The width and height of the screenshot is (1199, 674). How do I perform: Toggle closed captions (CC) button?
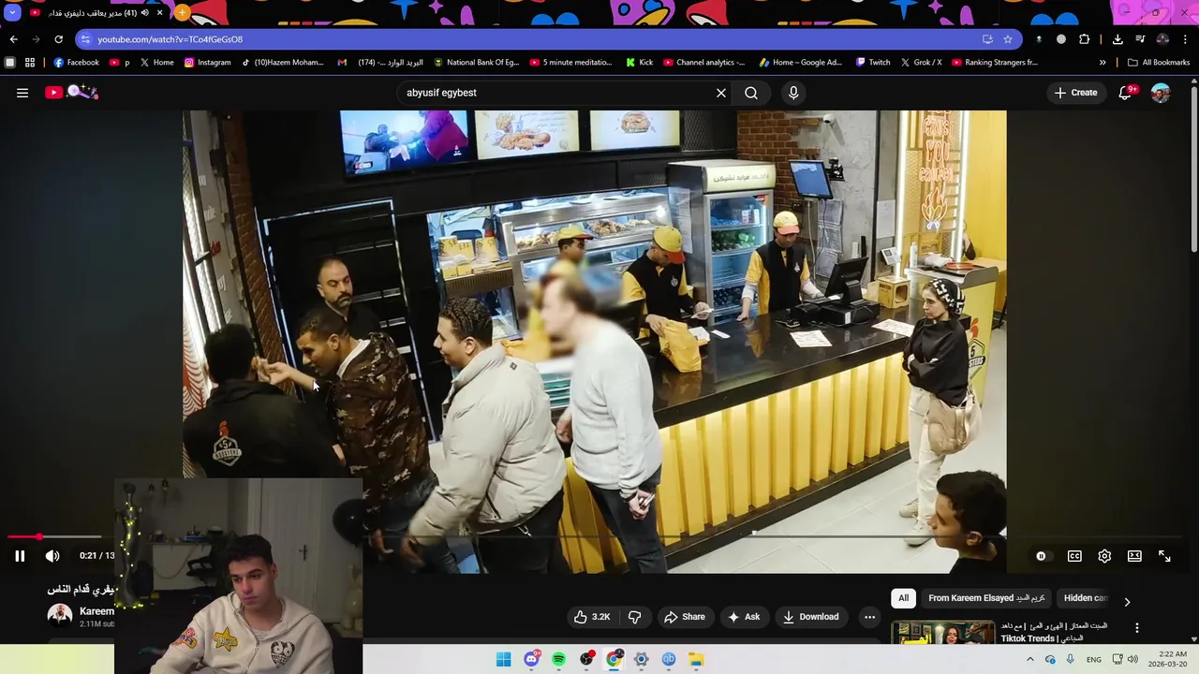tap(1074, 556)
